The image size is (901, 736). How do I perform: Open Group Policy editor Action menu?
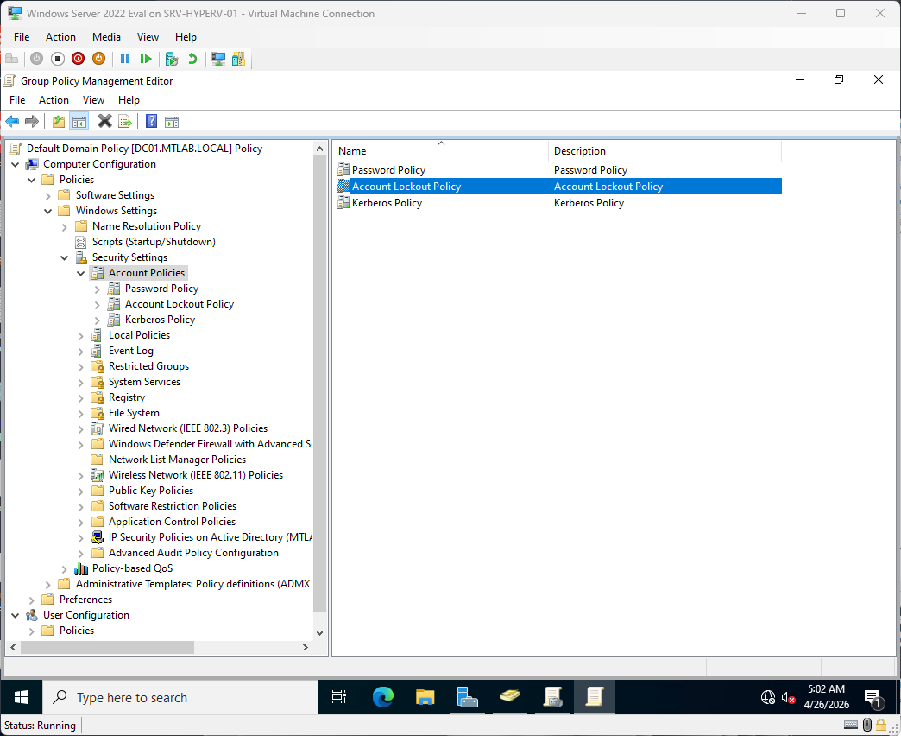tap(54, 100)
